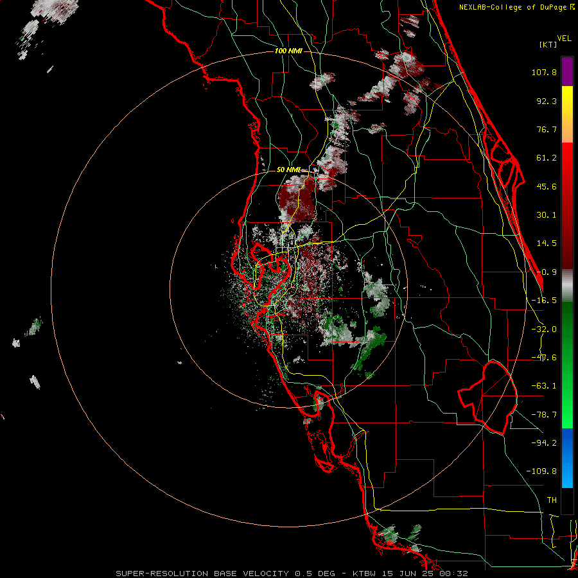The height and width of the screenshot is (578, 578).
Task: Click the 61.2 velocity scale value
Action: coord(547,158)
